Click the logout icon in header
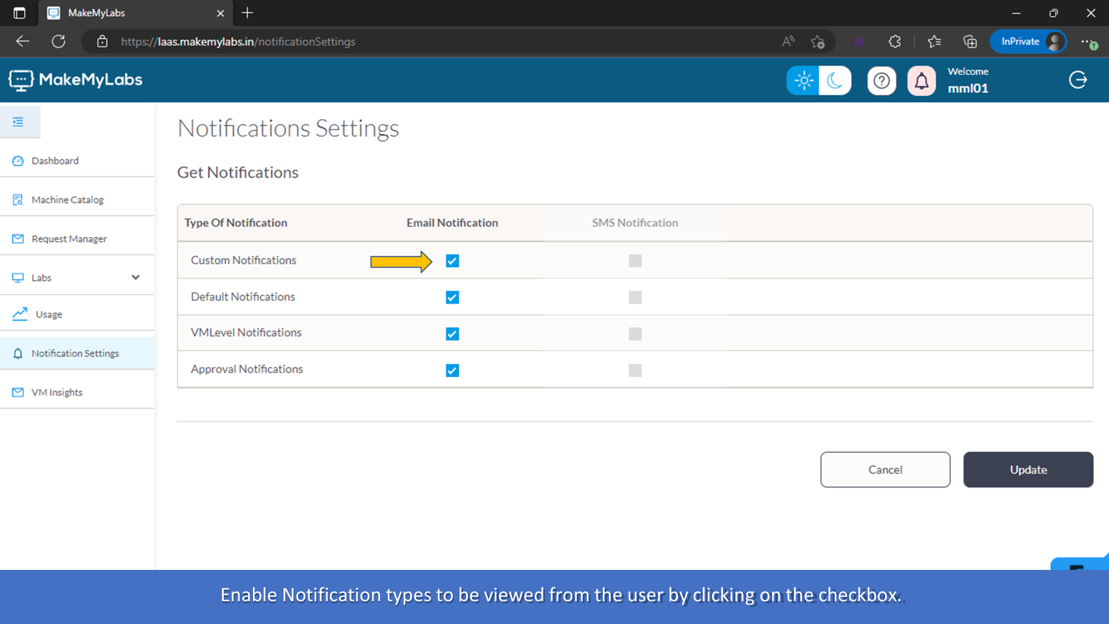Screen dimensions: 1109x624 (1078, 80)
